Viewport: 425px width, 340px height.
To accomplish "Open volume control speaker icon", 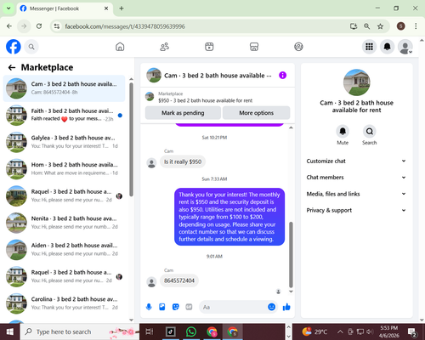I will pyautogui.click(x=369, y=331).
